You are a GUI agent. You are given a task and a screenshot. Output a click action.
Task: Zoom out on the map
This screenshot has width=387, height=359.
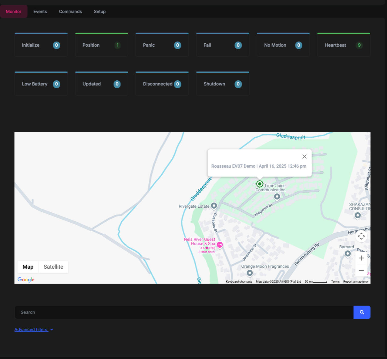click(x=361, y=270)
